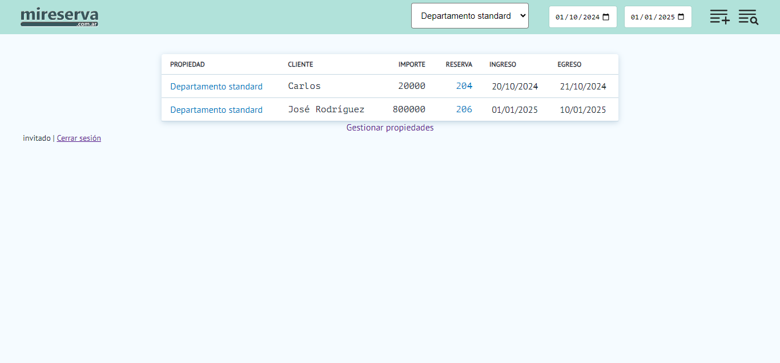Open calendar picker in the 01/01/2025 date field

coord(681,17)
